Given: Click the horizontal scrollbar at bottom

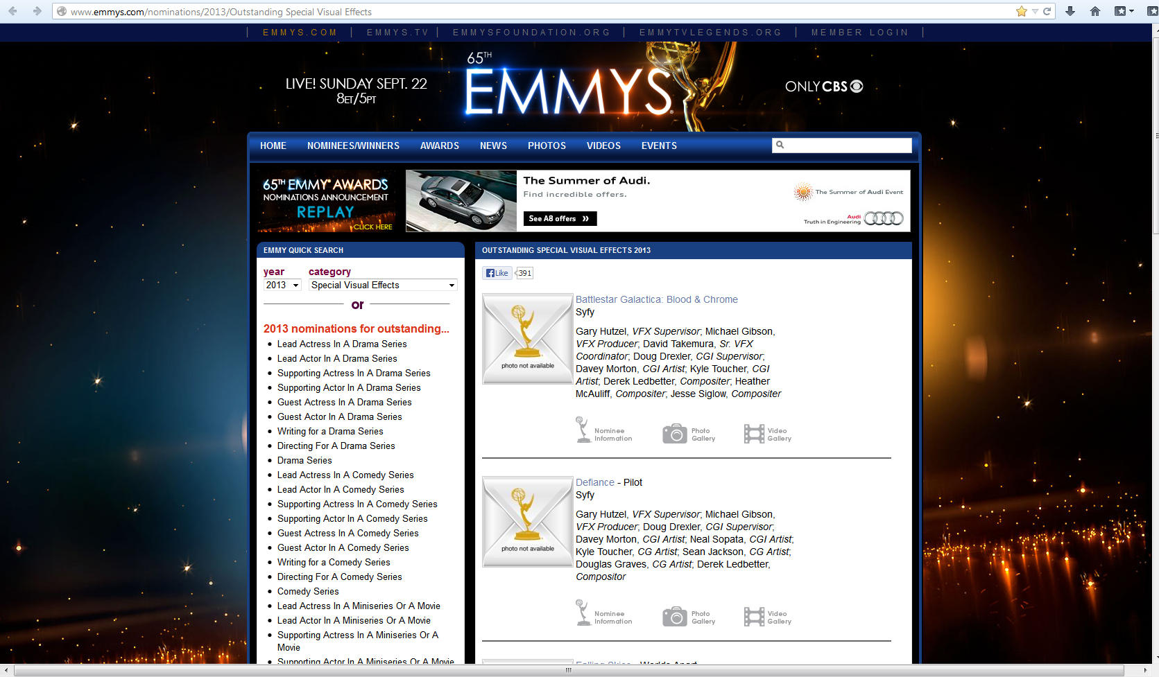Looking at the screenshot, I should (568, 670).
